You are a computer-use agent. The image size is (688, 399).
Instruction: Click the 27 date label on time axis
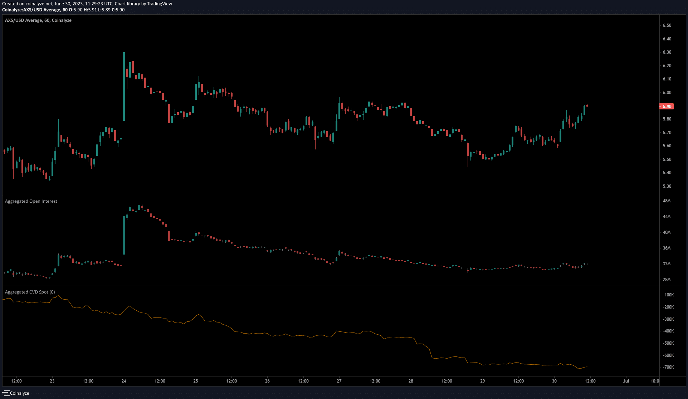(339, 381)
